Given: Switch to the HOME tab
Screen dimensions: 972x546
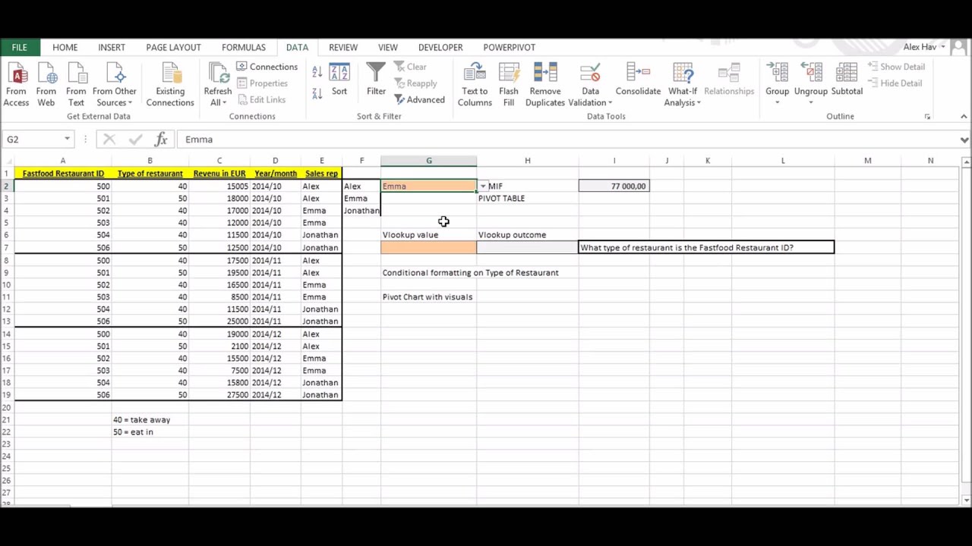Looking at the screenshot, I should pos(65,47).
